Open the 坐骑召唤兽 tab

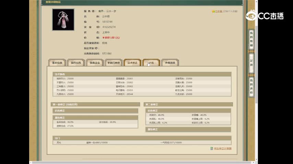tap(114, 63)
